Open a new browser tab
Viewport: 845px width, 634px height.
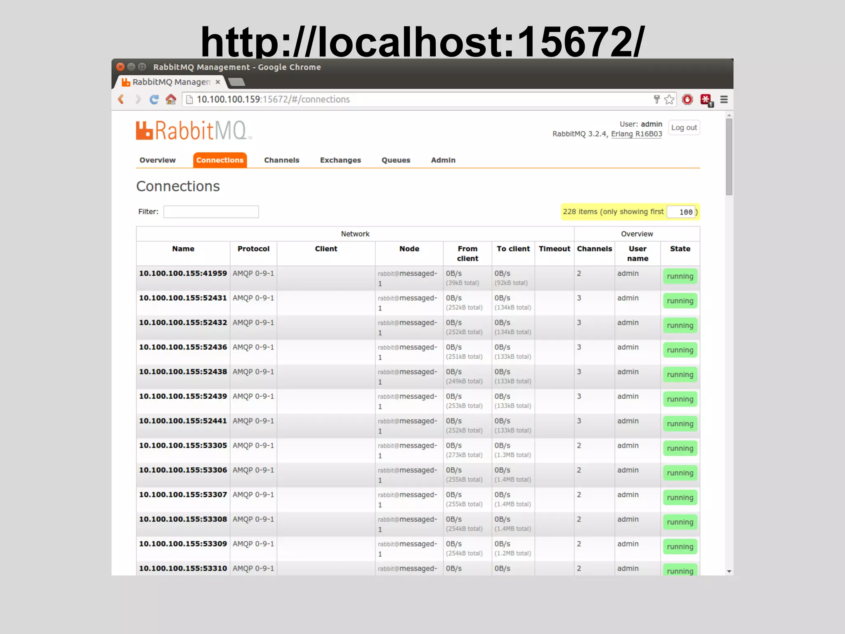tap(237, 82)
